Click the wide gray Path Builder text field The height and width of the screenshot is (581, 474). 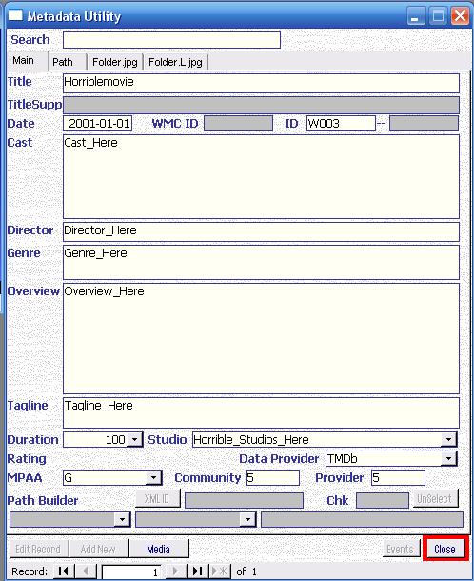(x=362, y=519)
